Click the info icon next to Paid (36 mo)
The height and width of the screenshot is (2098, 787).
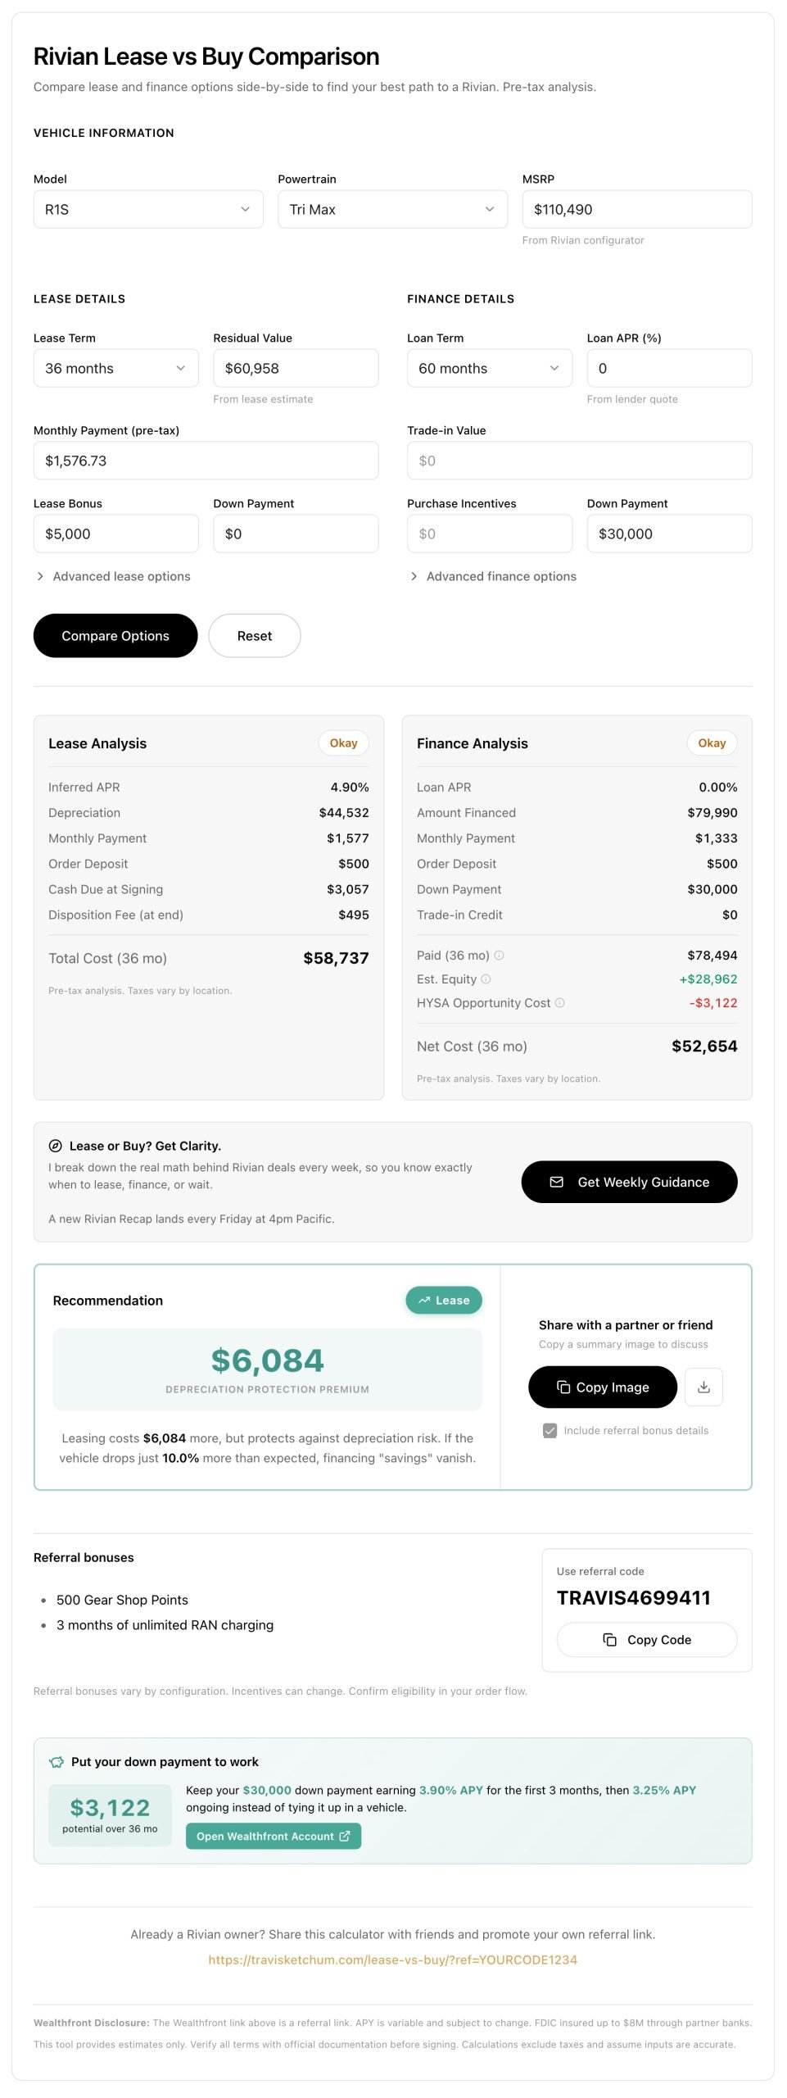pyautogui.click(x=500, y=956)
